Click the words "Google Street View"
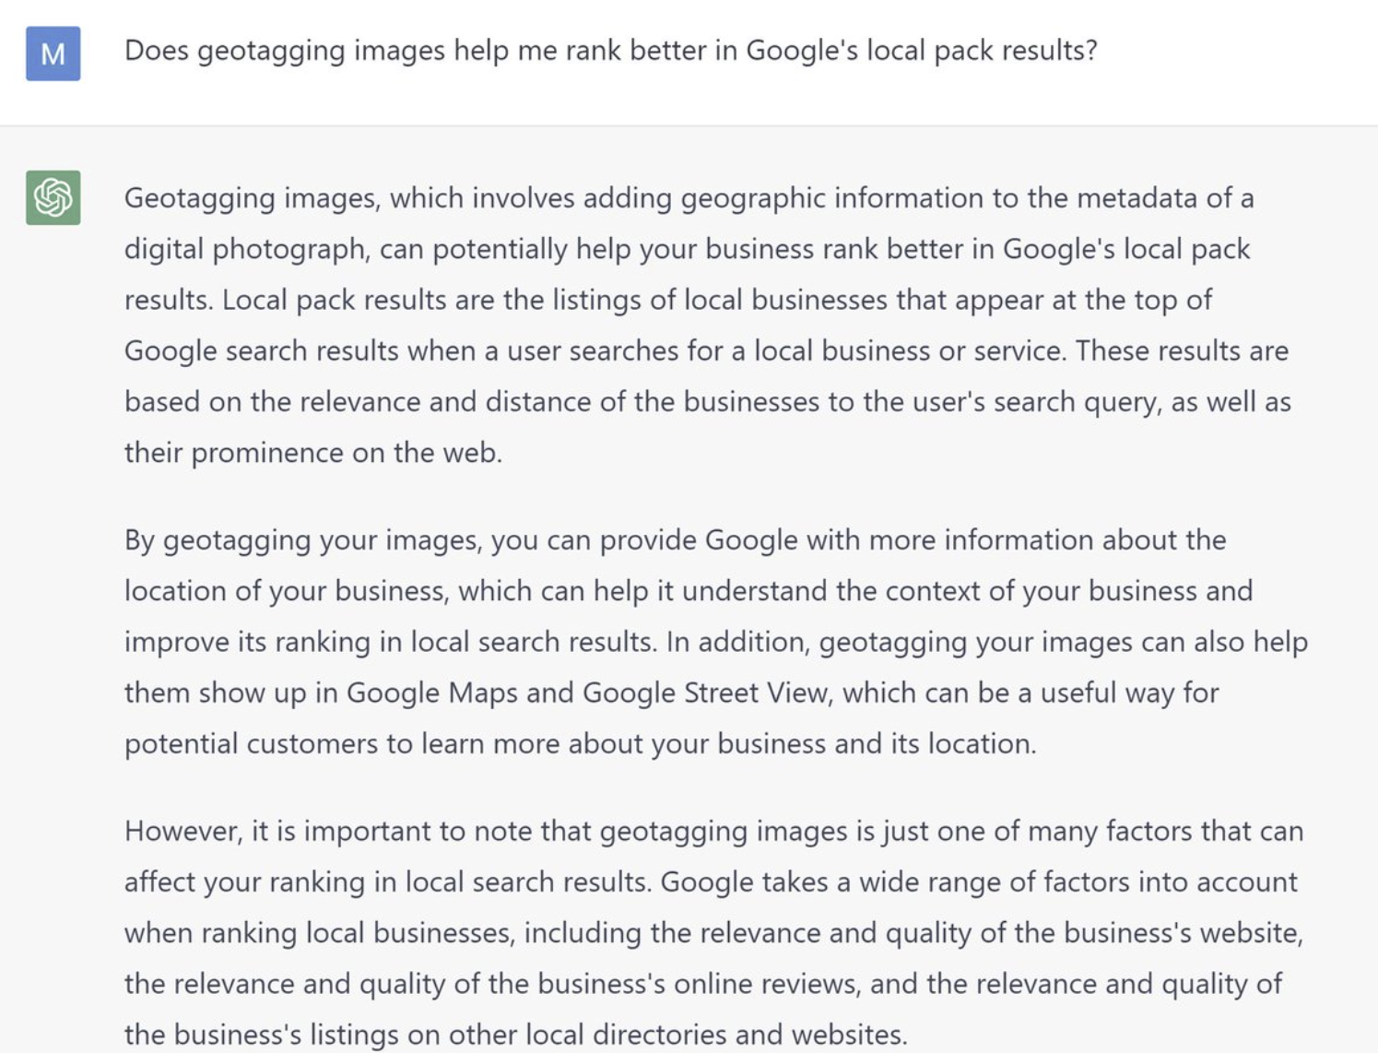The height and width of the screenshot is (1053, 1378). (x=704, y=692)
